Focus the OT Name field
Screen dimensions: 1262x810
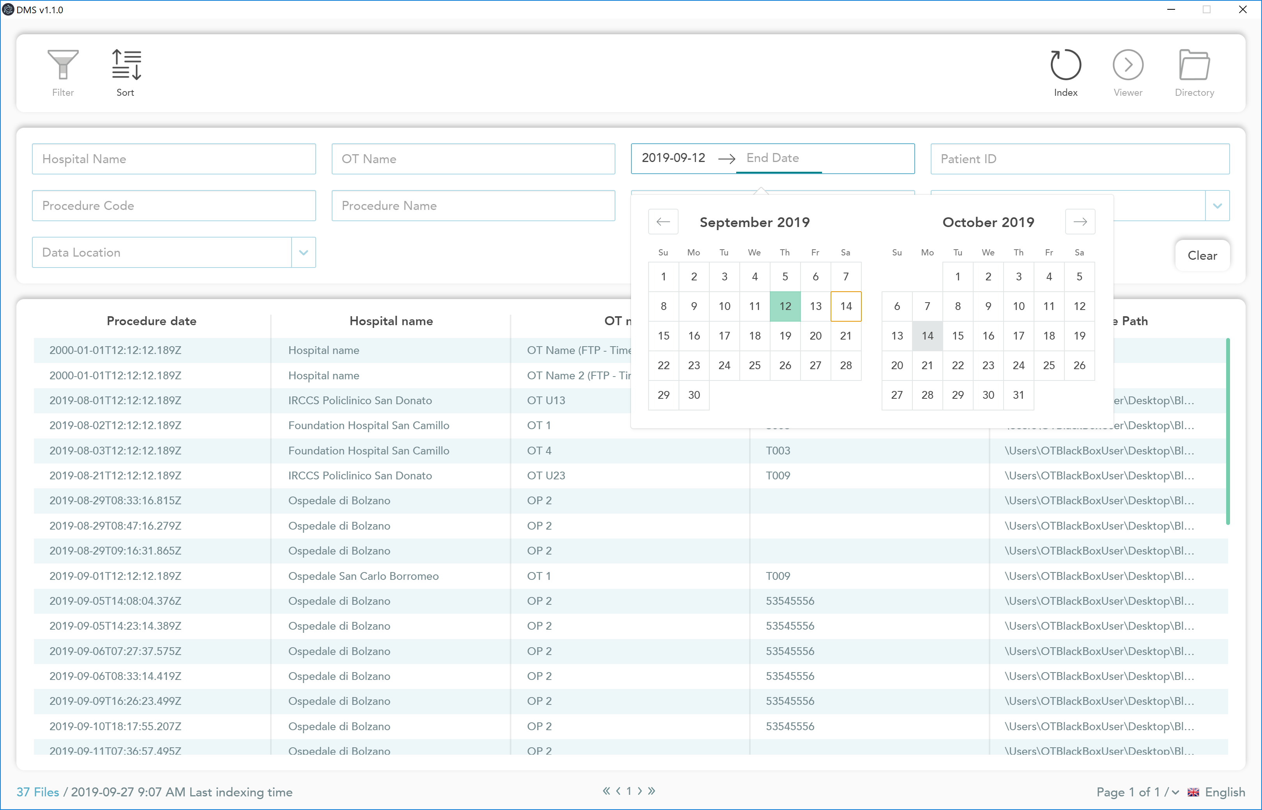pyautogui.click(x=473, y=159)
